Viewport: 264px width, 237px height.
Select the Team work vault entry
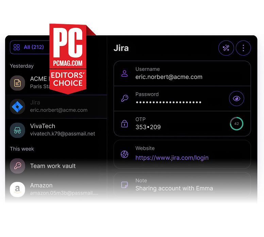tap(53, 166)
